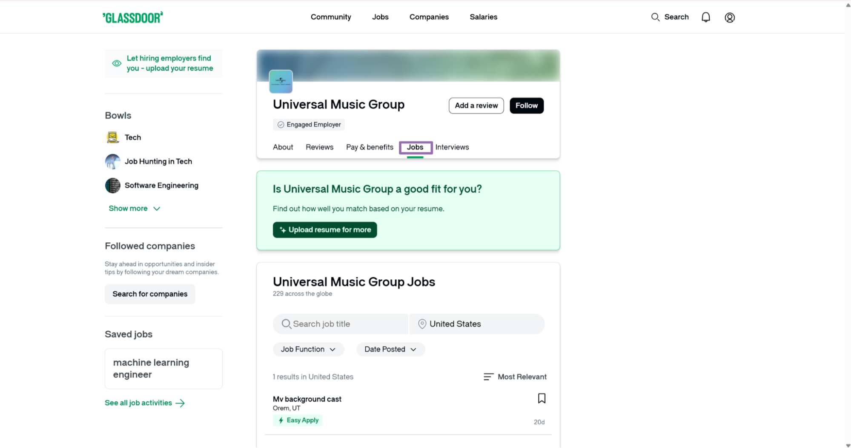851x448 pixels.
Task: Click the Engaged Employer checkmark badge
Action: pos(281,125)
